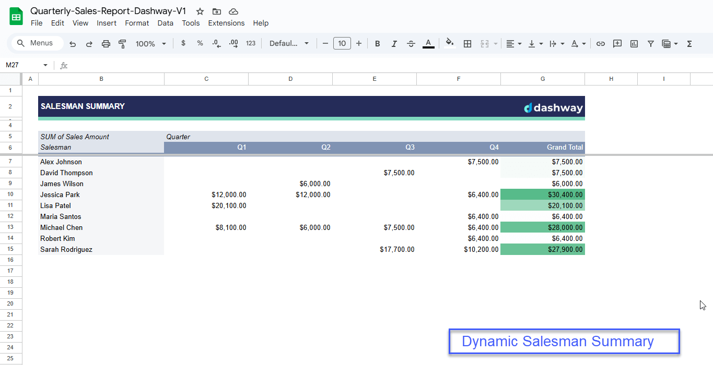The height and width of the screenshot is (365, 713).
Task: Insert a comment
Action: pos(617,44)
